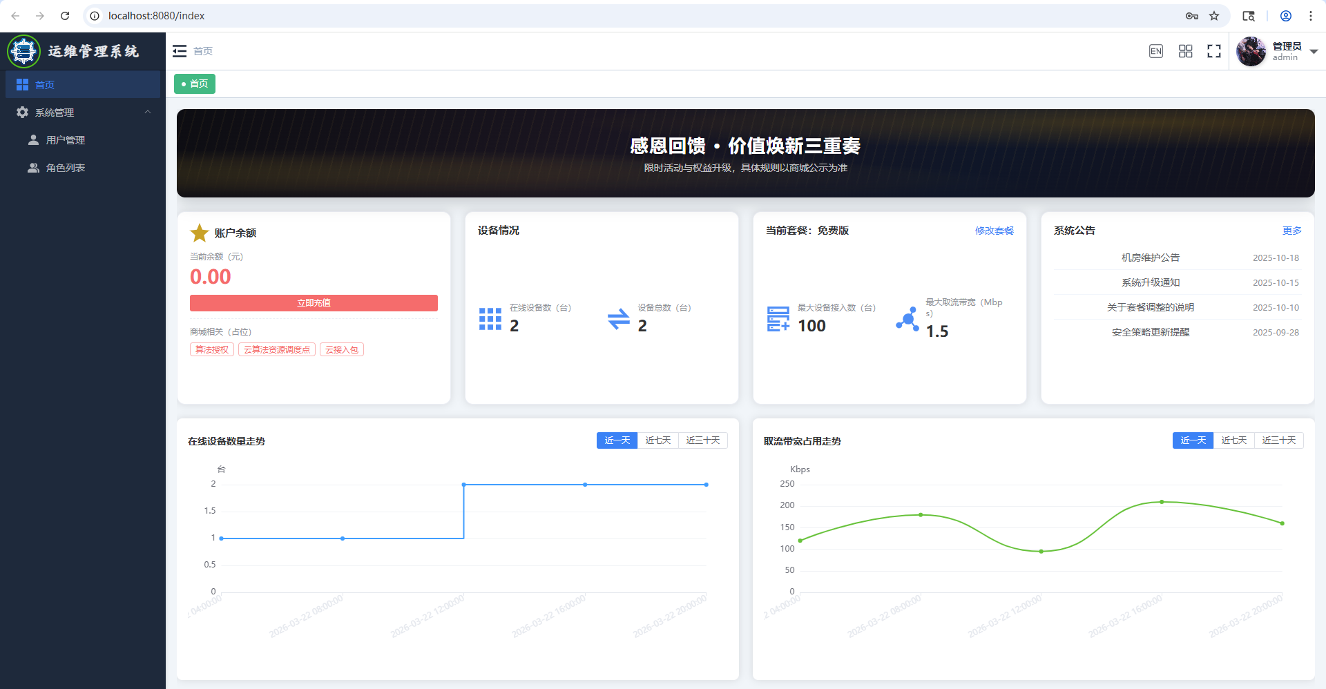Open 更多 announcements link
Screen dimensions: 1326x689
coord(1292,231)
